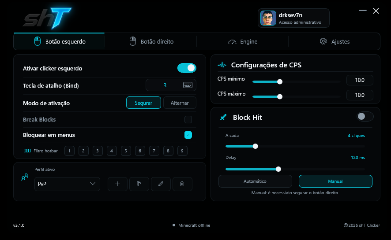Toggle hotbar slot 5 filter

[x=126, y=151]
